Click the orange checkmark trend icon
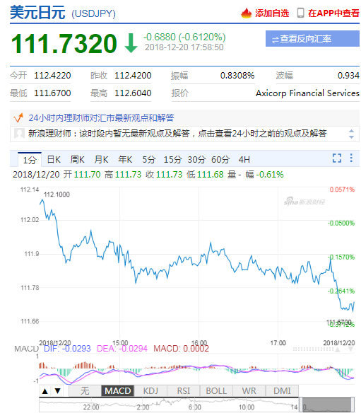 click(x=18, y=118)
